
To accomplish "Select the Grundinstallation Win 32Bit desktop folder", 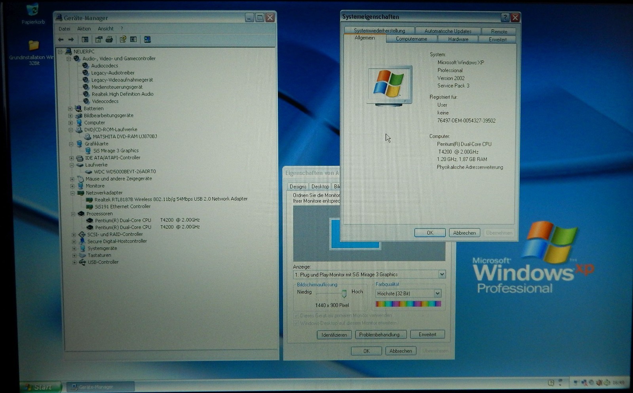I will pos(33,52).
